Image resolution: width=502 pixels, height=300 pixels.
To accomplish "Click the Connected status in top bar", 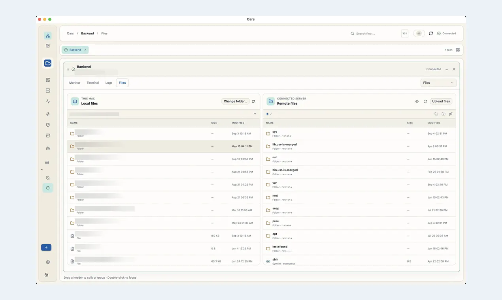I will (447, 34).
